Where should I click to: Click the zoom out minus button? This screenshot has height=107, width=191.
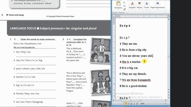(x=147, y=104)
